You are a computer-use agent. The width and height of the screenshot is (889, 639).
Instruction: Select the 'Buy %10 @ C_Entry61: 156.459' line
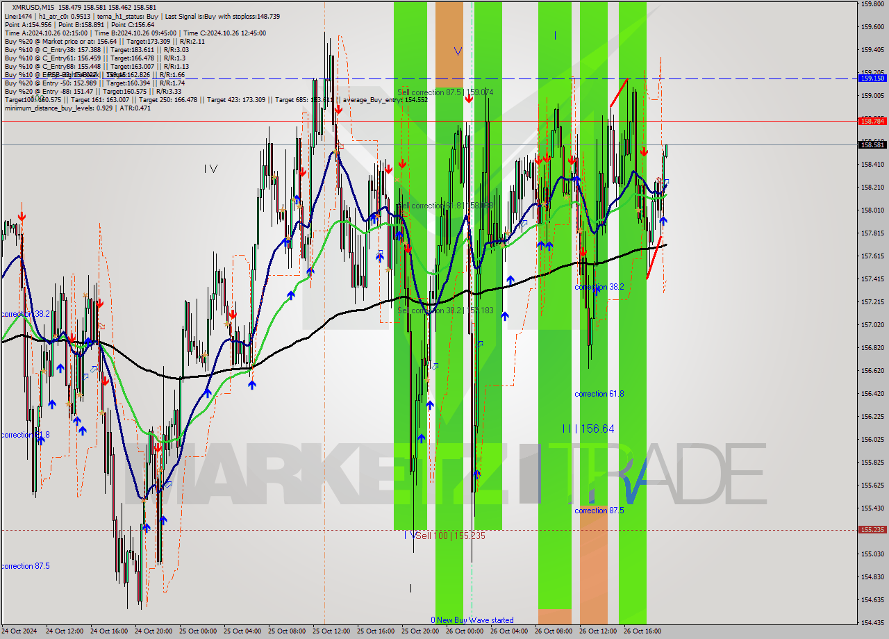[53, 58]
